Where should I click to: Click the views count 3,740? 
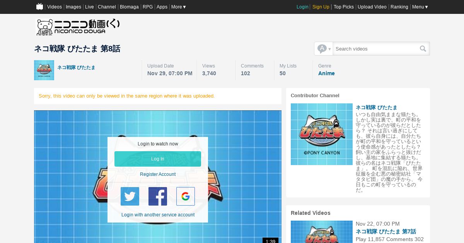(209, 73)
